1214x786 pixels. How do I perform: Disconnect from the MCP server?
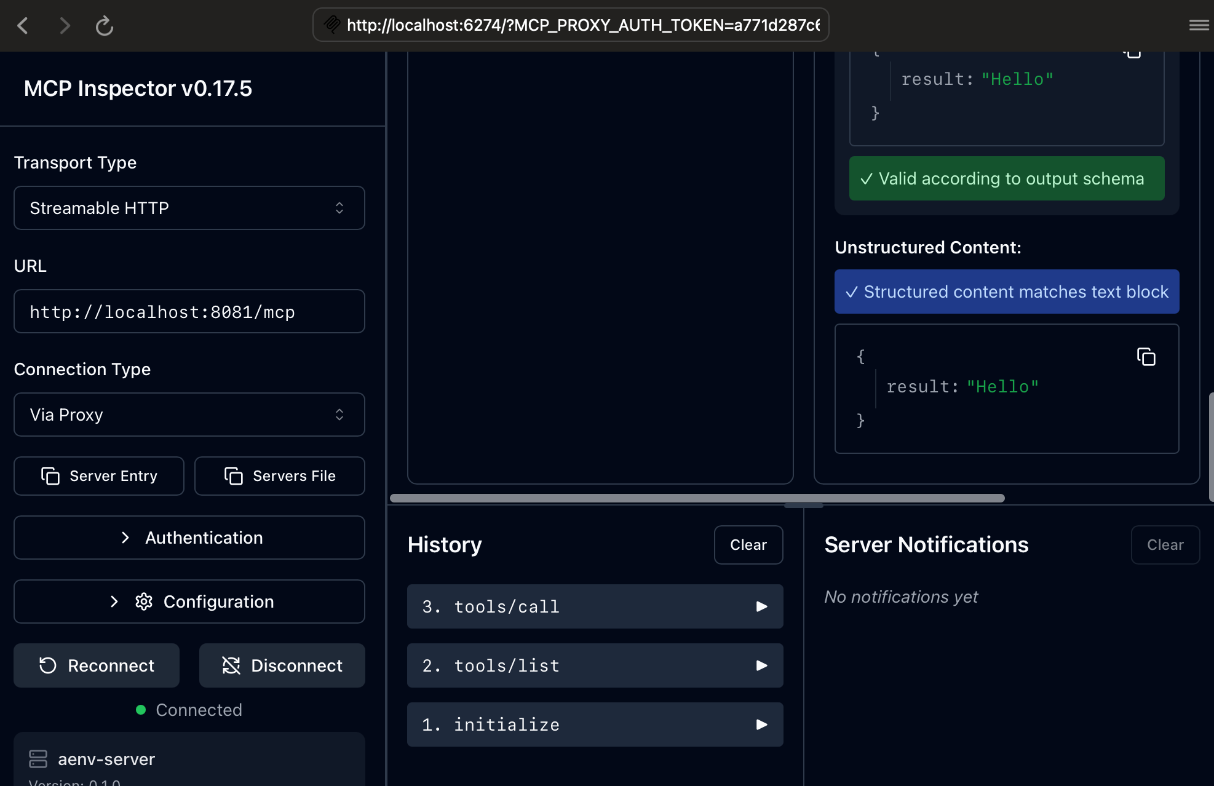point(282,665)
